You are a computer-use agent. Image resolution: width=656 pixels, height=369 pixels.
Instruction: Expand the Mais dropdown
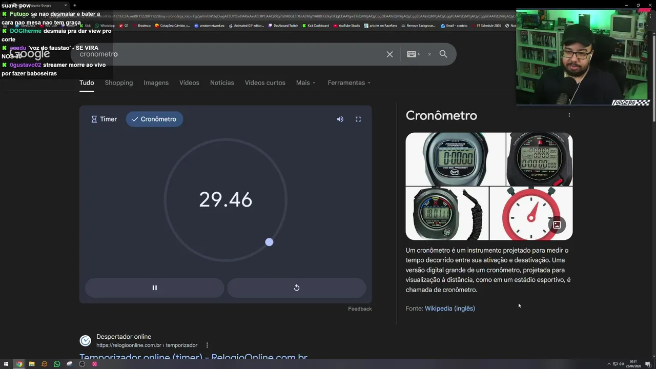tap(305, 83)
